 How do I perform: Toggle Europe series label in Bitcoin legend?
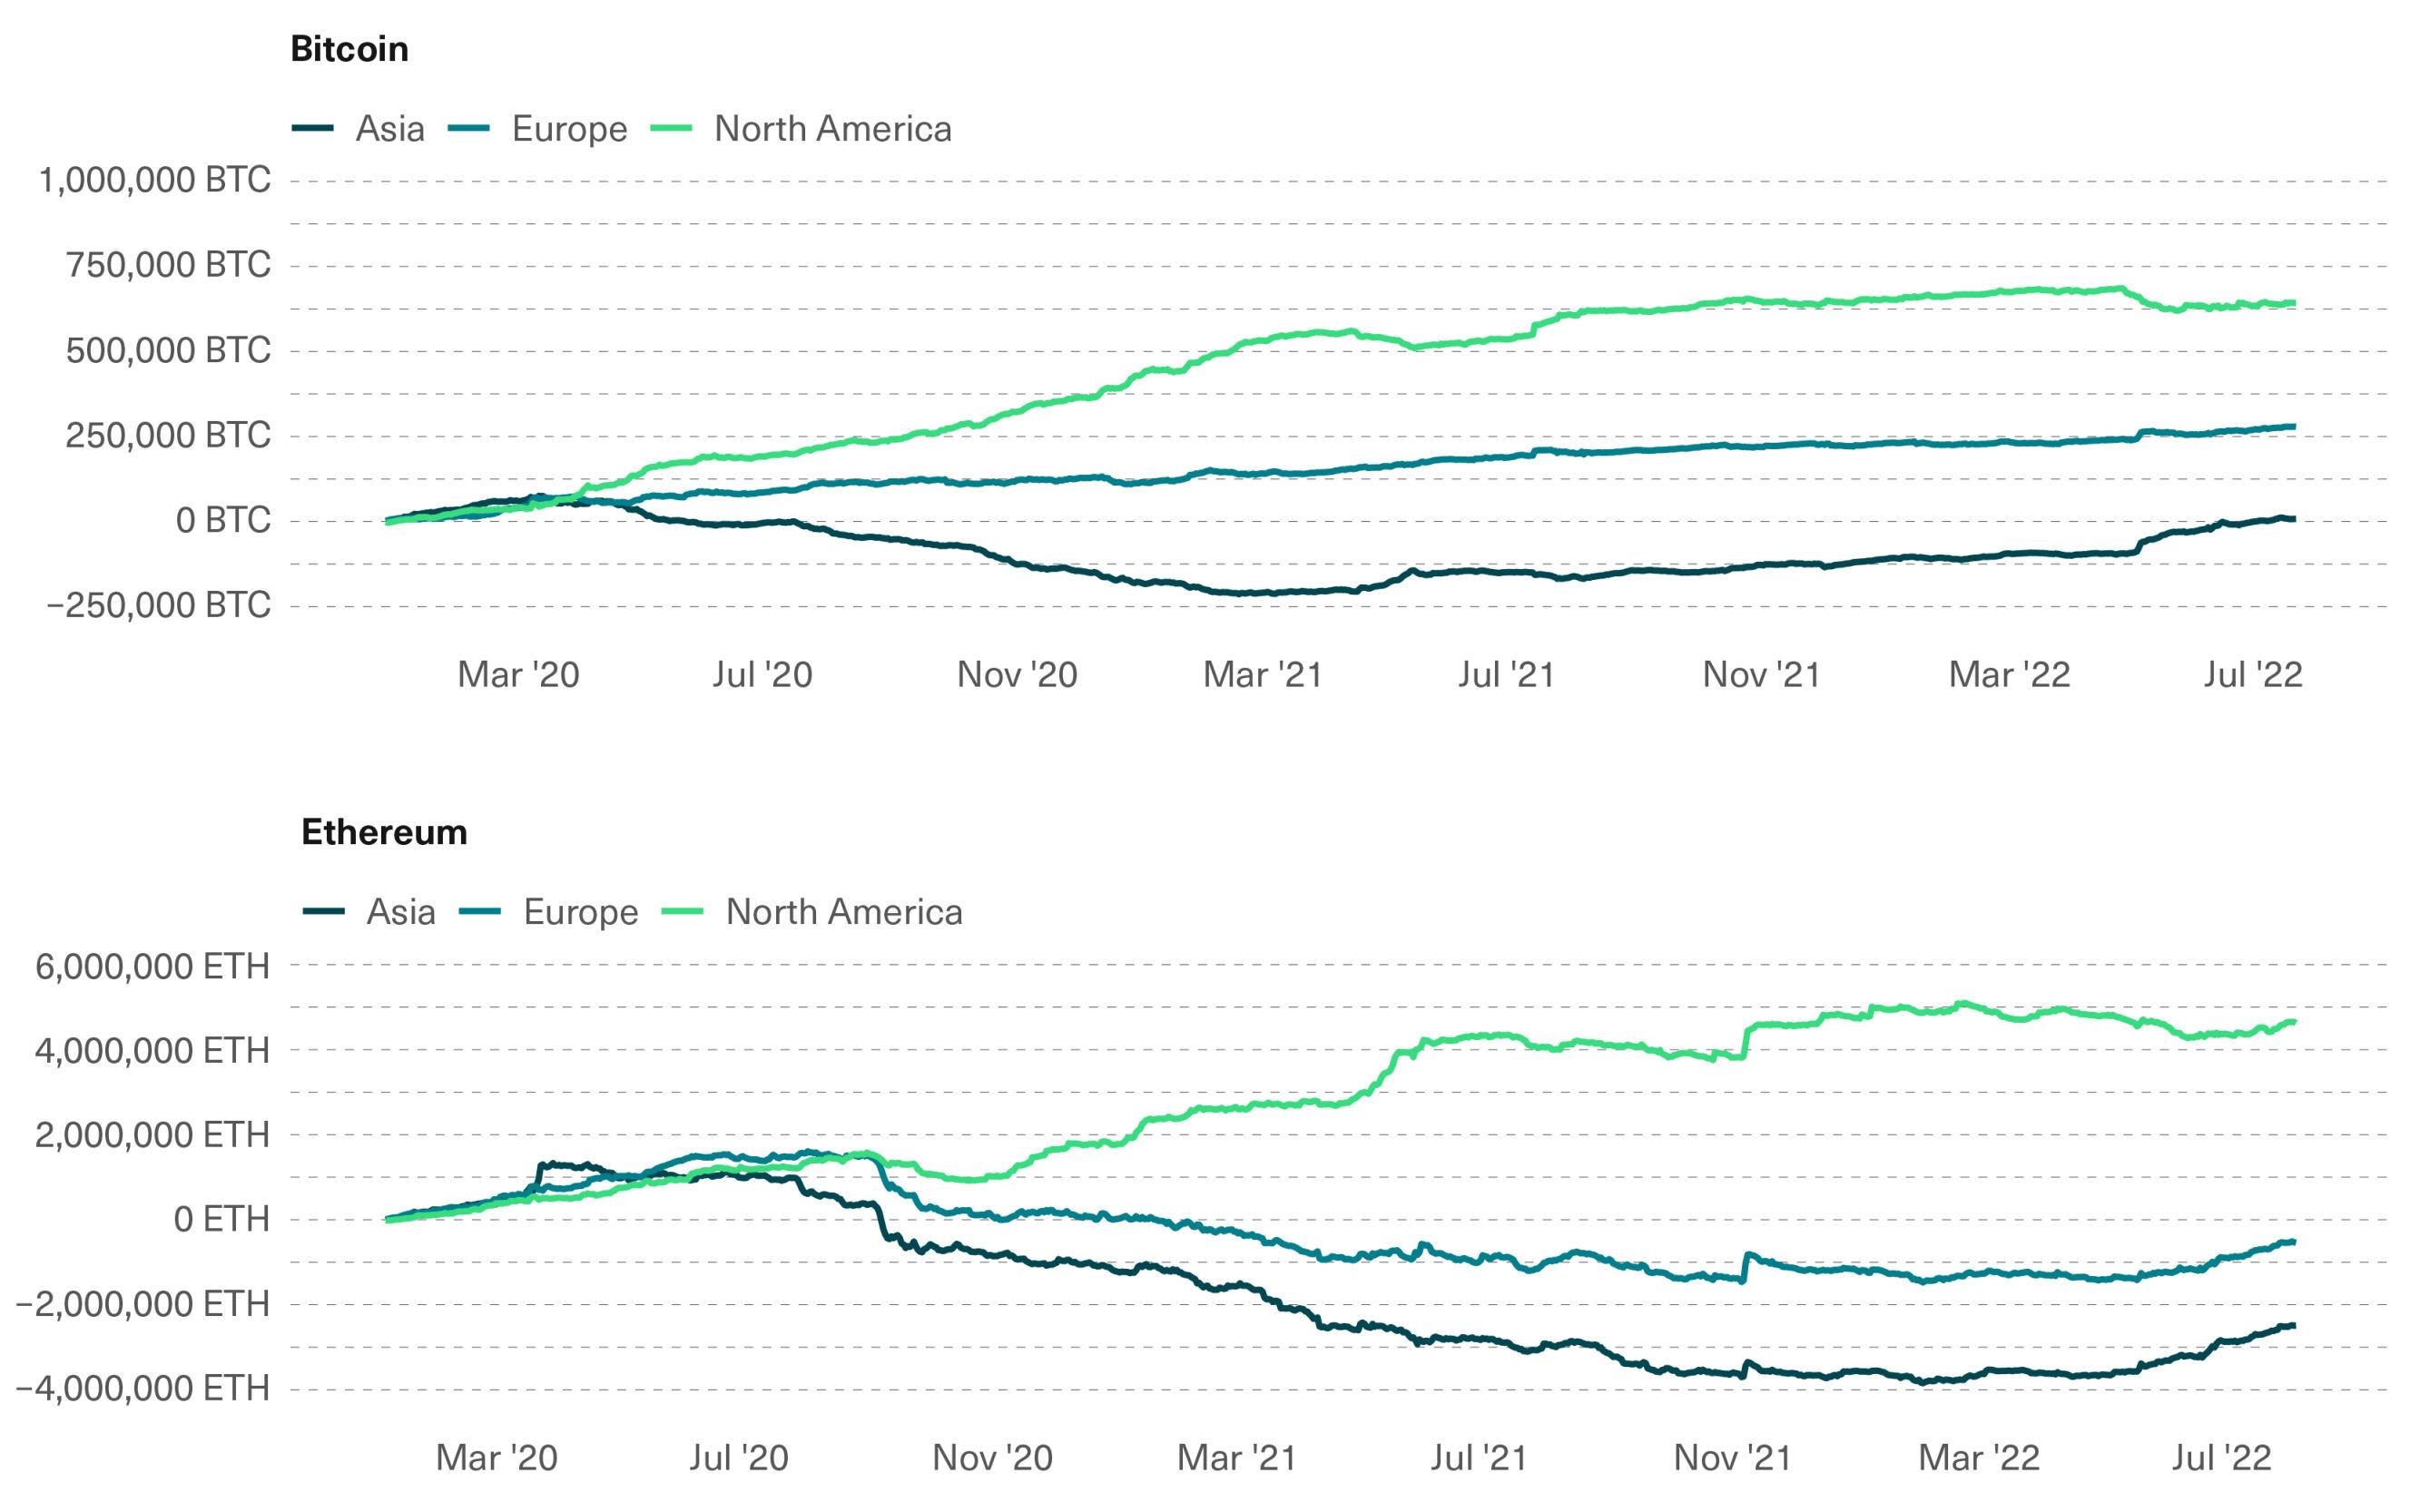click(569, 129)
